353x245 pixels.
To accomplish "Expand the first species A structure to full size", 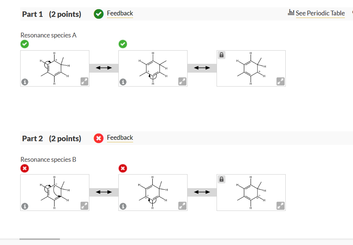I will click(84, 82).
